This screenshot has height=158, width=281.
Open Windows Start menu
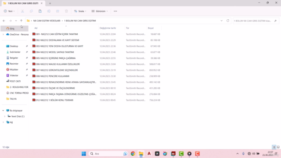coord(84,154)
